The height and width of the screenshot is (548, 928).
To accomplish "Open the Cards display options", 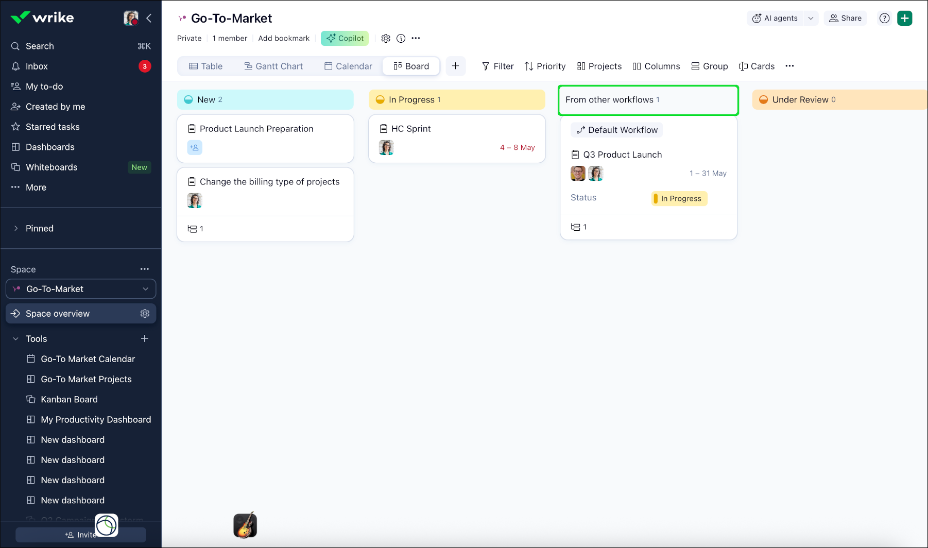I will pyautogui.click(x=757, y=66).
